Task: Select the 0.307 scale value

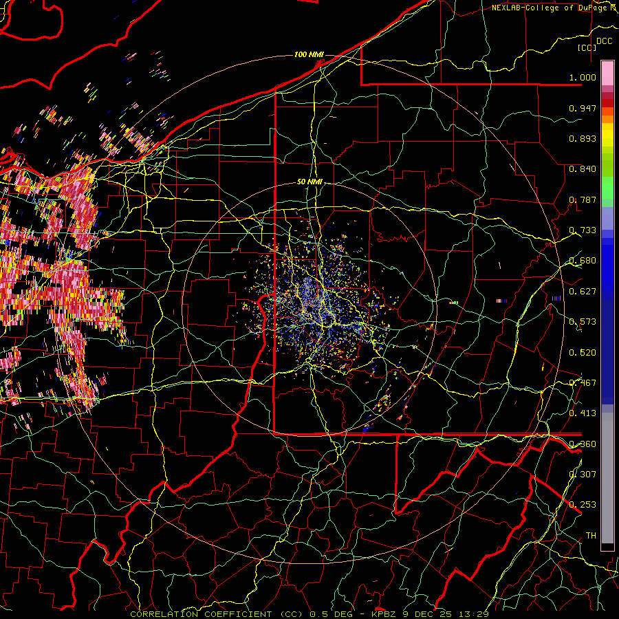Action: [583, 474]
